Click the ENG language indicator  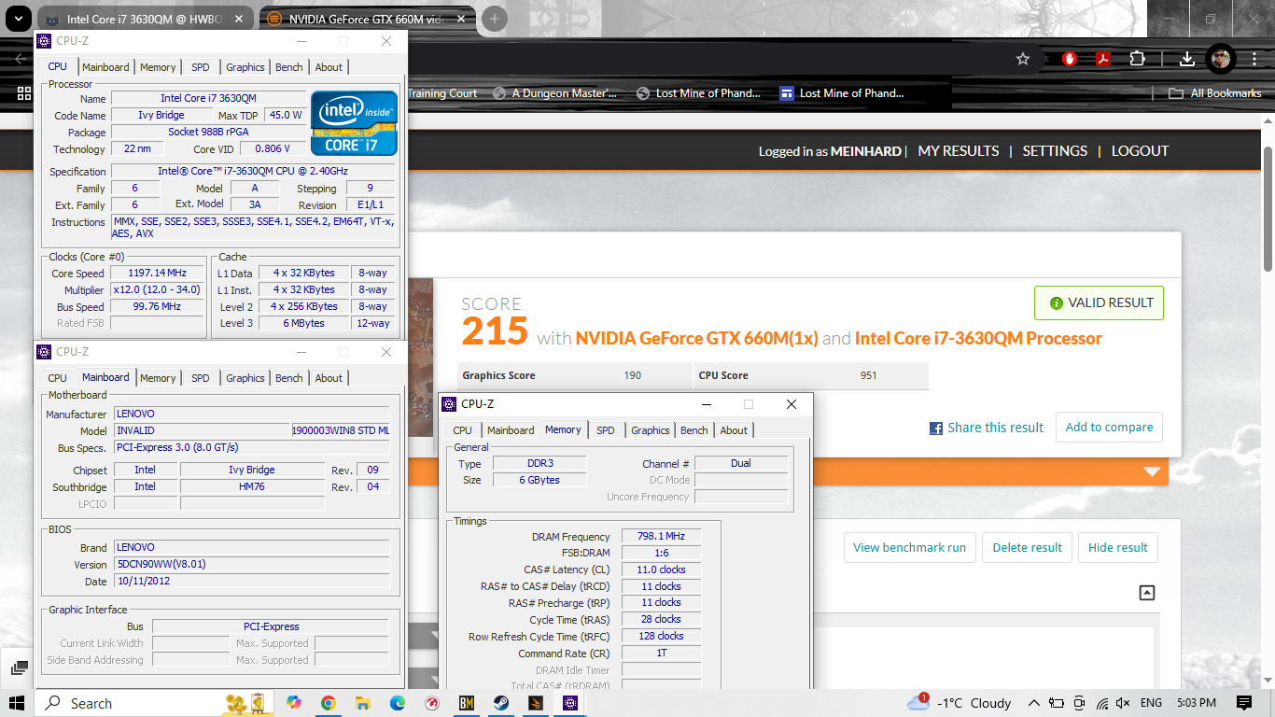click(1151, 703)
